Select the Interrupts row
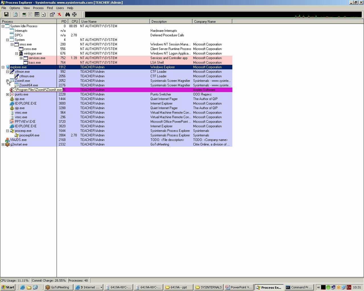Screen dimensions: 364x291 click(116, 31)
